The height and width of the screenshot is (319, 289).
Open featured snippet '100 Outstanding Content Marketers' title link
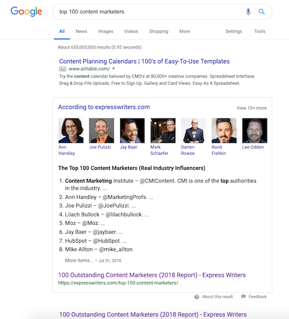coord(152,275)
